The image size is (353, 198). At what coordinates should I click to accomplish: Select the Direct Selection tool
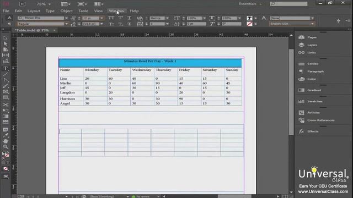point(6,43)
